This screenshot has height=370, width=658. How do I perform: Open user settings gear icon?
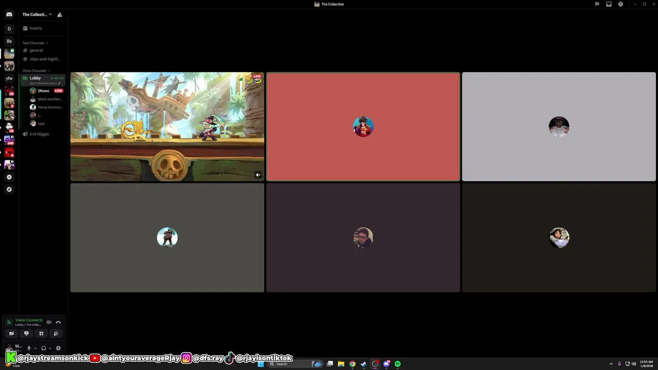58,348
